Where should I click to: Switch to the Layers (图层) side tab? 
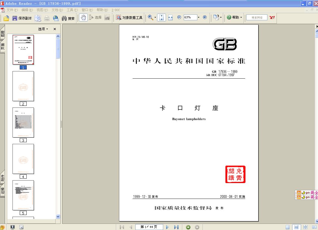point(3,33)
